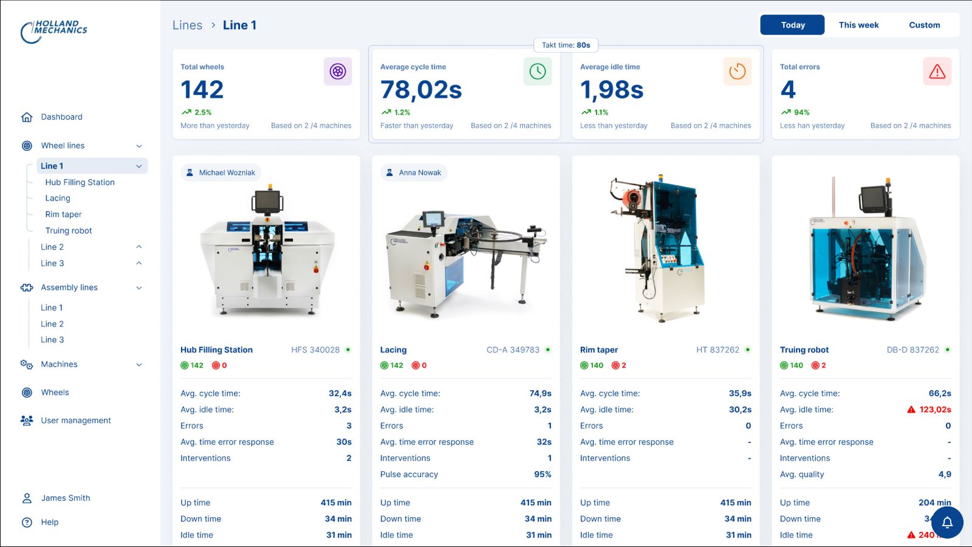Open Hub Filling Station in sidebar

coord(80,182)
